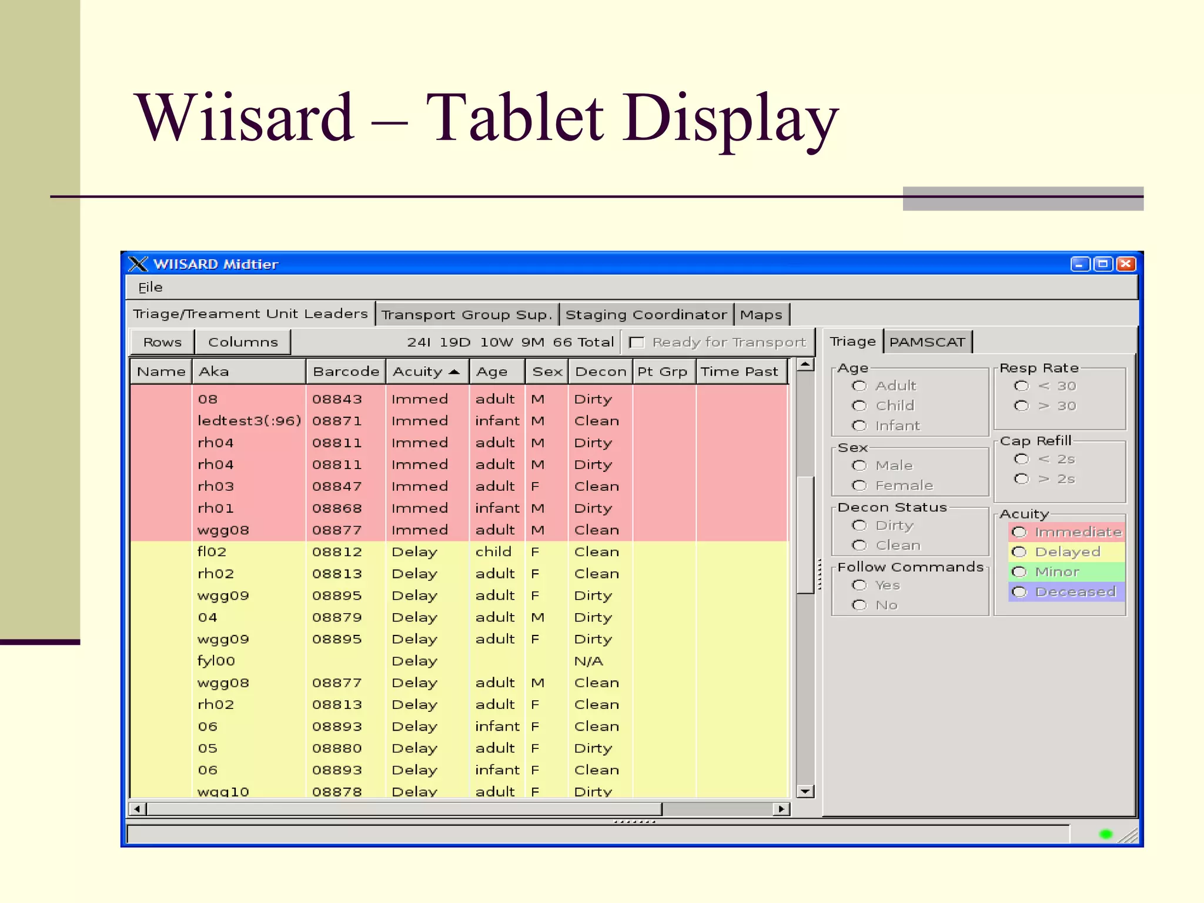Click the horizontal scrollbar left arrow
Screen dimensions: 1204x903
click(138, 809)
